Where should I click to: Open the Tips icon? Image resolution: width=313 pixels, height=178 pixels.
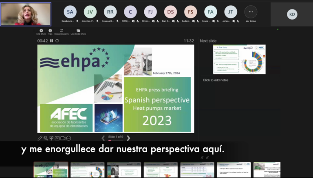coord(50,31)
